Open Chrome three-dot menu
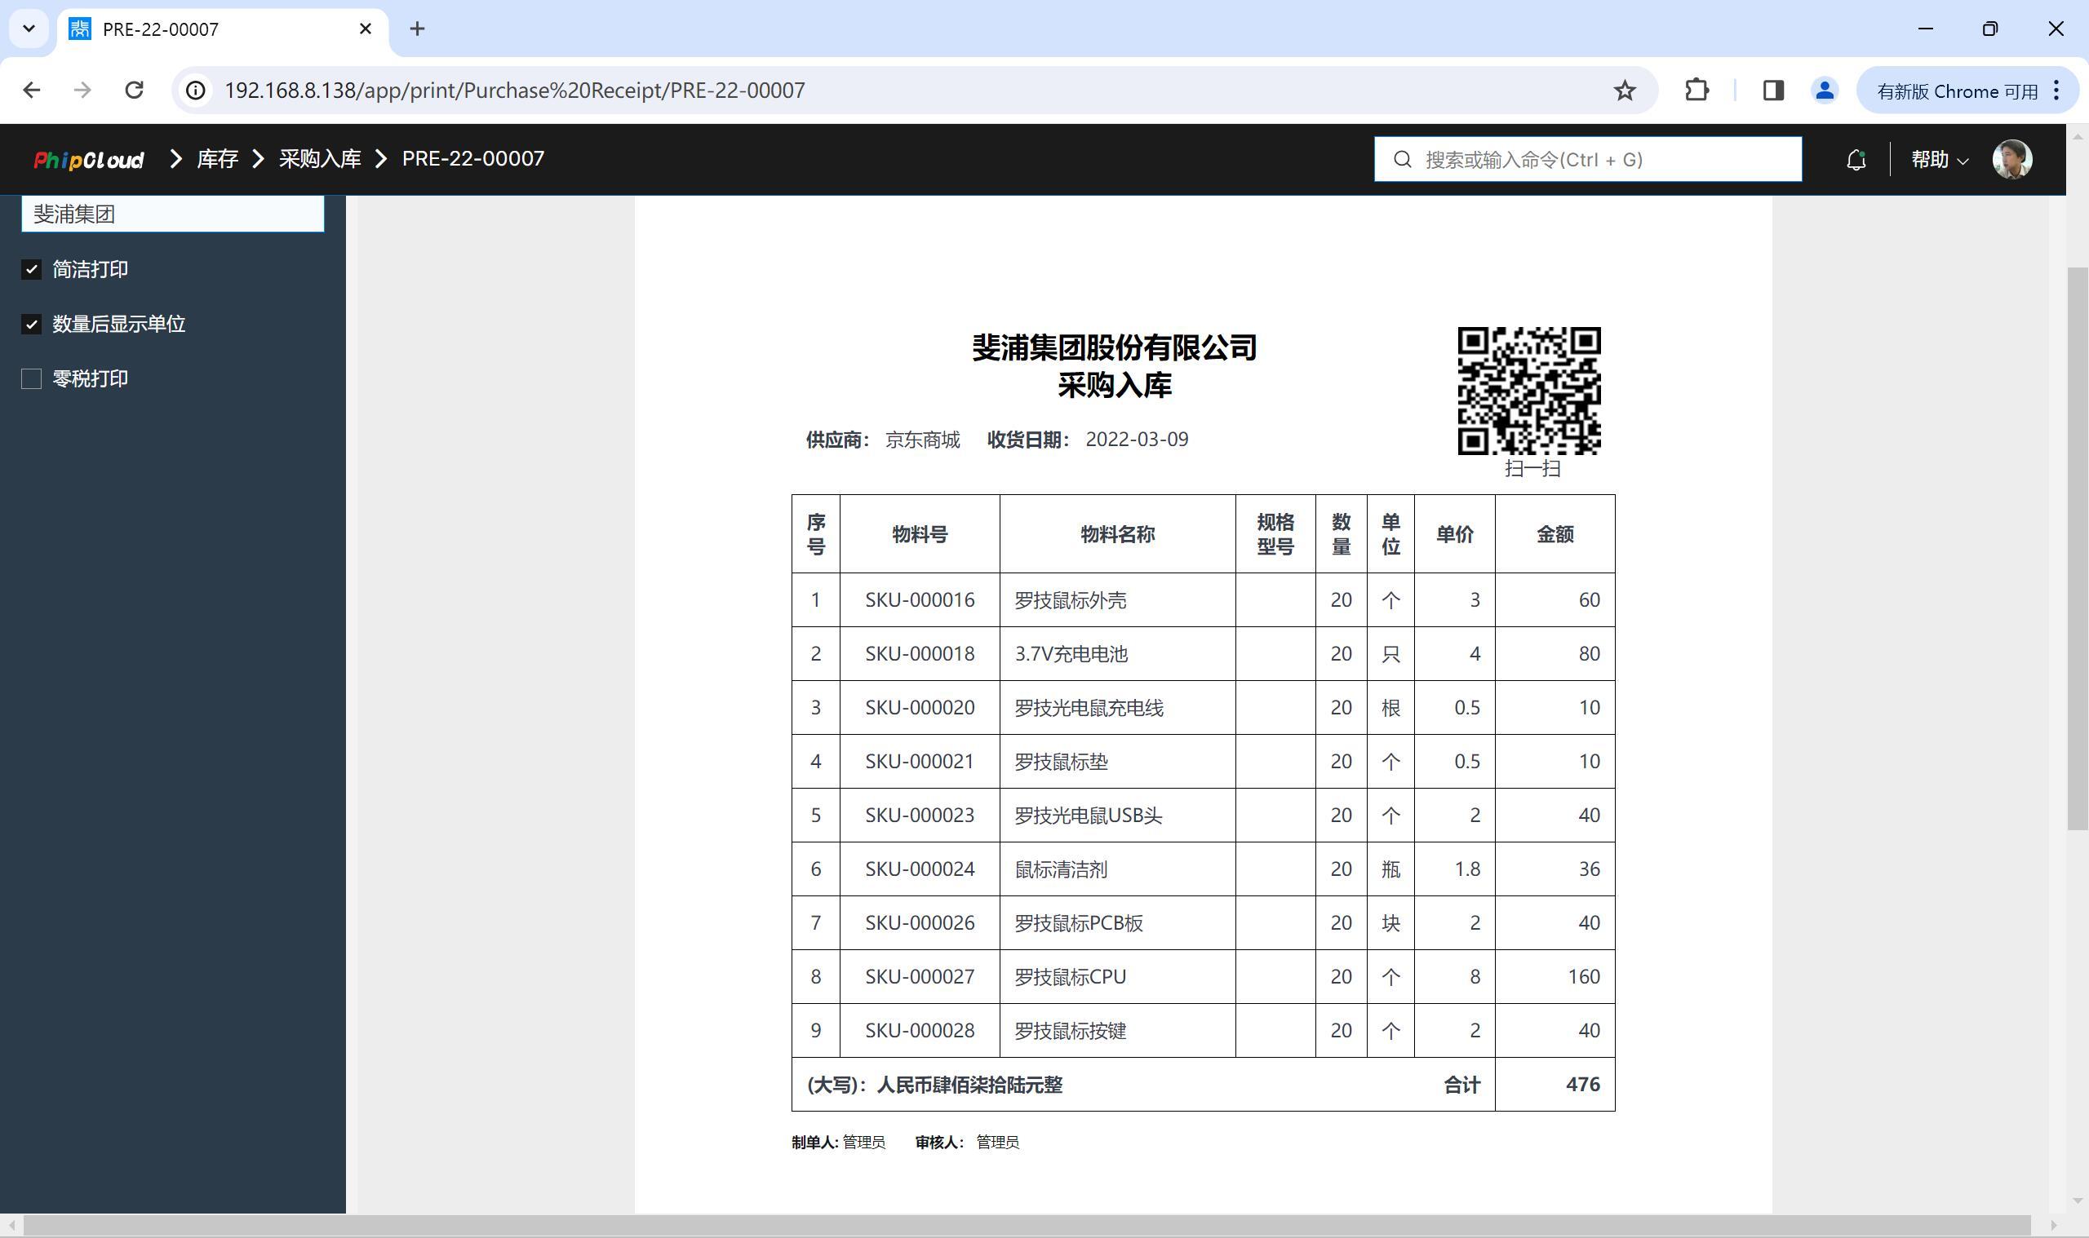2089x1238 pixels. coord(2056,90)
